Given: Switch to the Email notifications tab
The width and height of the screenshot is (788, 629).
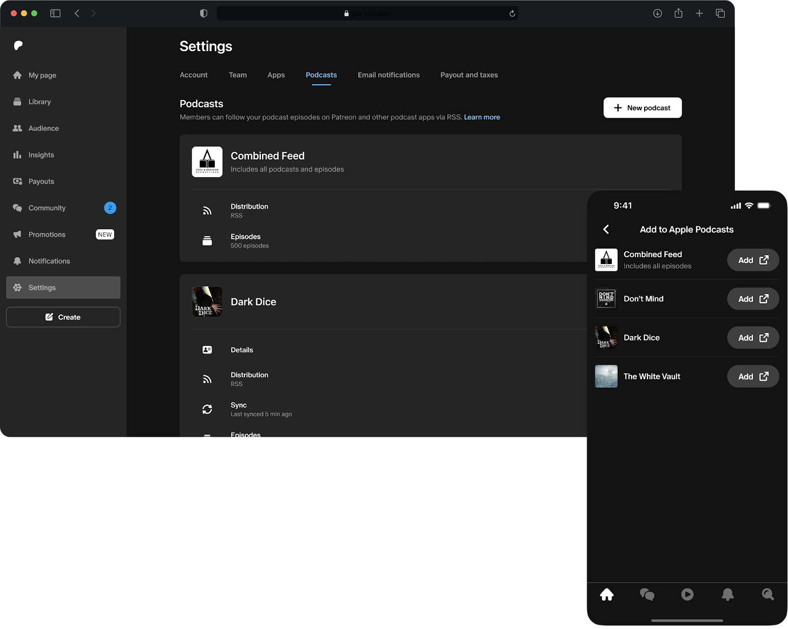Looking at the screenshot, I should click(389, 75).
